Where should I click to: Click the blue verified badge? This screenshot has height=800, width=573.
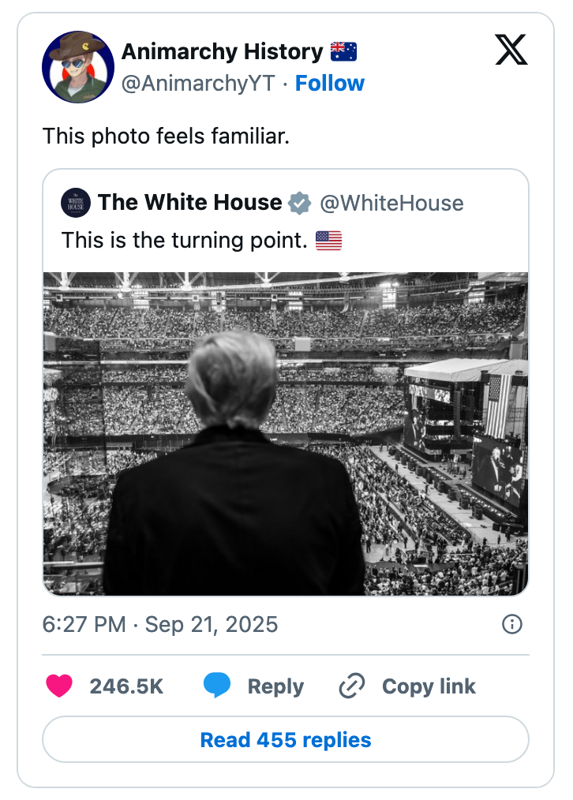pyautogui.click(x=299, y=203)
